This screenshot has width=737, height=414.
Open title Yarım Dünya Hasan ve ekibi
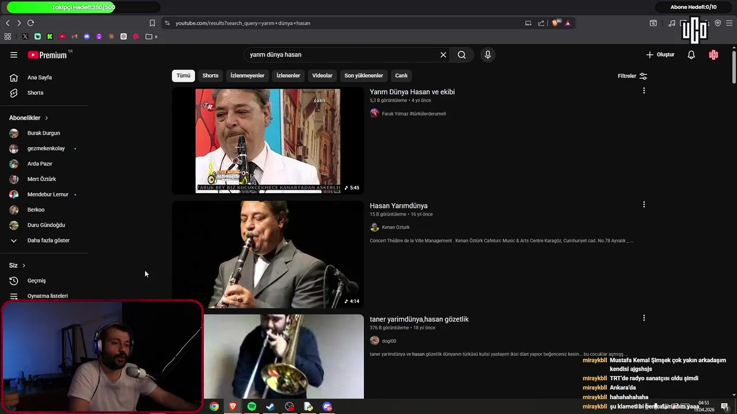tap(412, 92)
